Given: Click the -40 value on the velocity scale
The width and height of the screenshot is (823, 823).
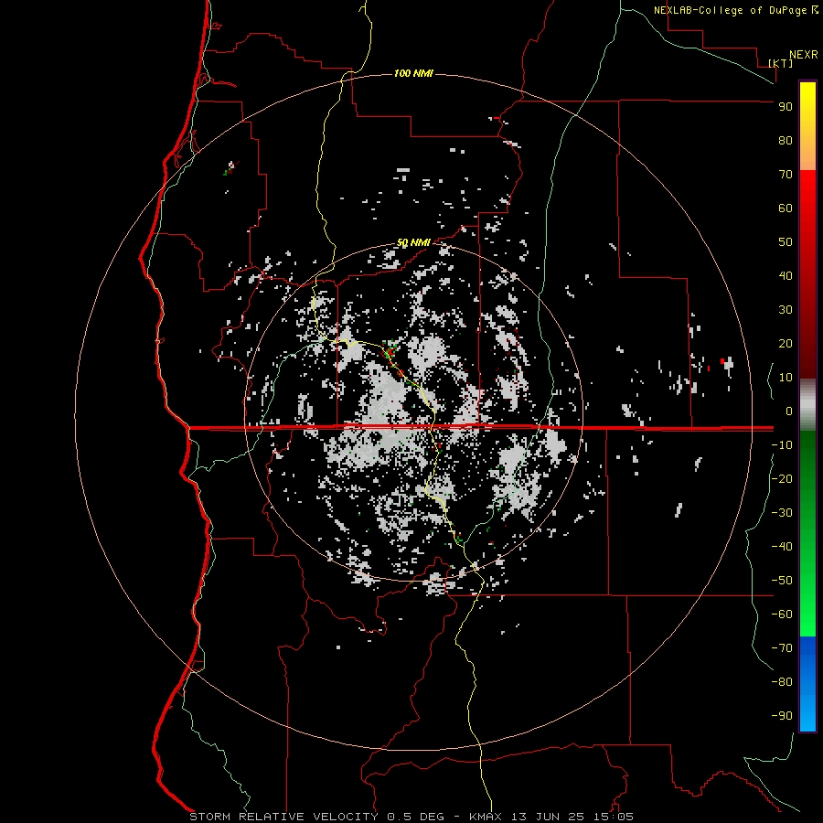Looking at the screenshot, I should 782,547.
